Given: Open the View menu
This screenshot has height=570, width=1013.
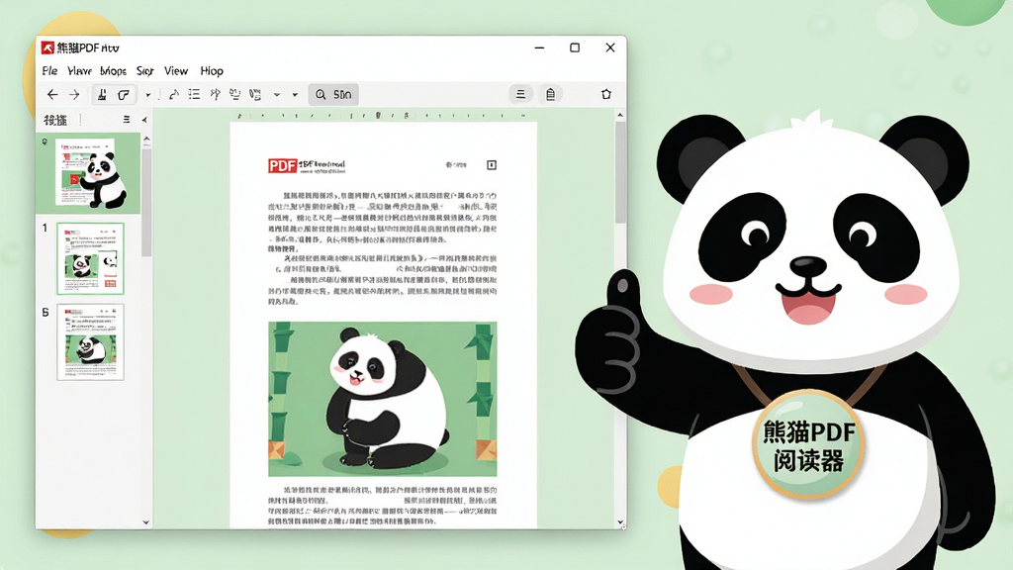Looking at the screenshot, I should point(176,71).
